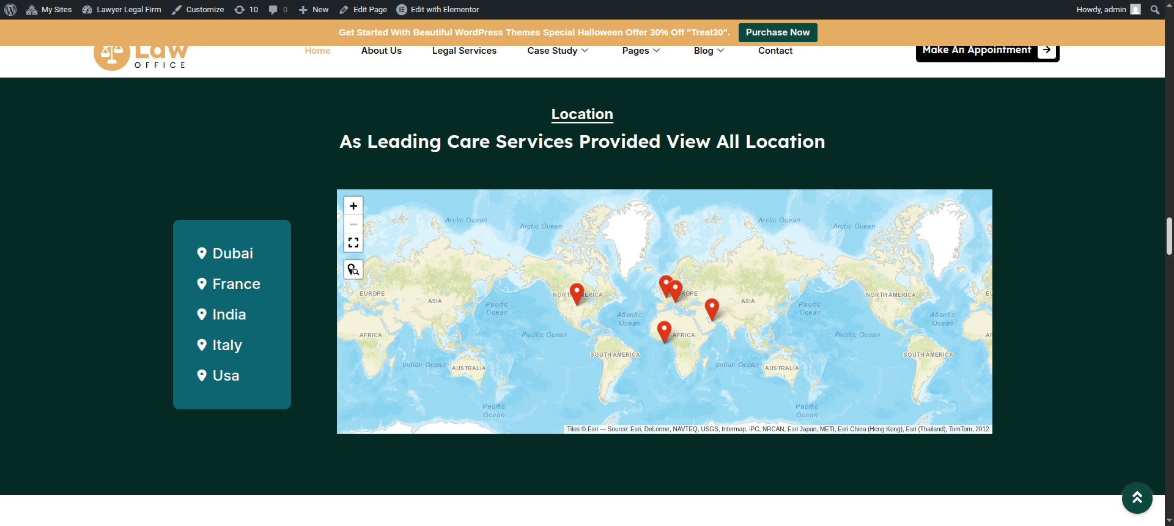Expand the Pages dropdown menu
The image size is (1174, 526).
(641, 51)
